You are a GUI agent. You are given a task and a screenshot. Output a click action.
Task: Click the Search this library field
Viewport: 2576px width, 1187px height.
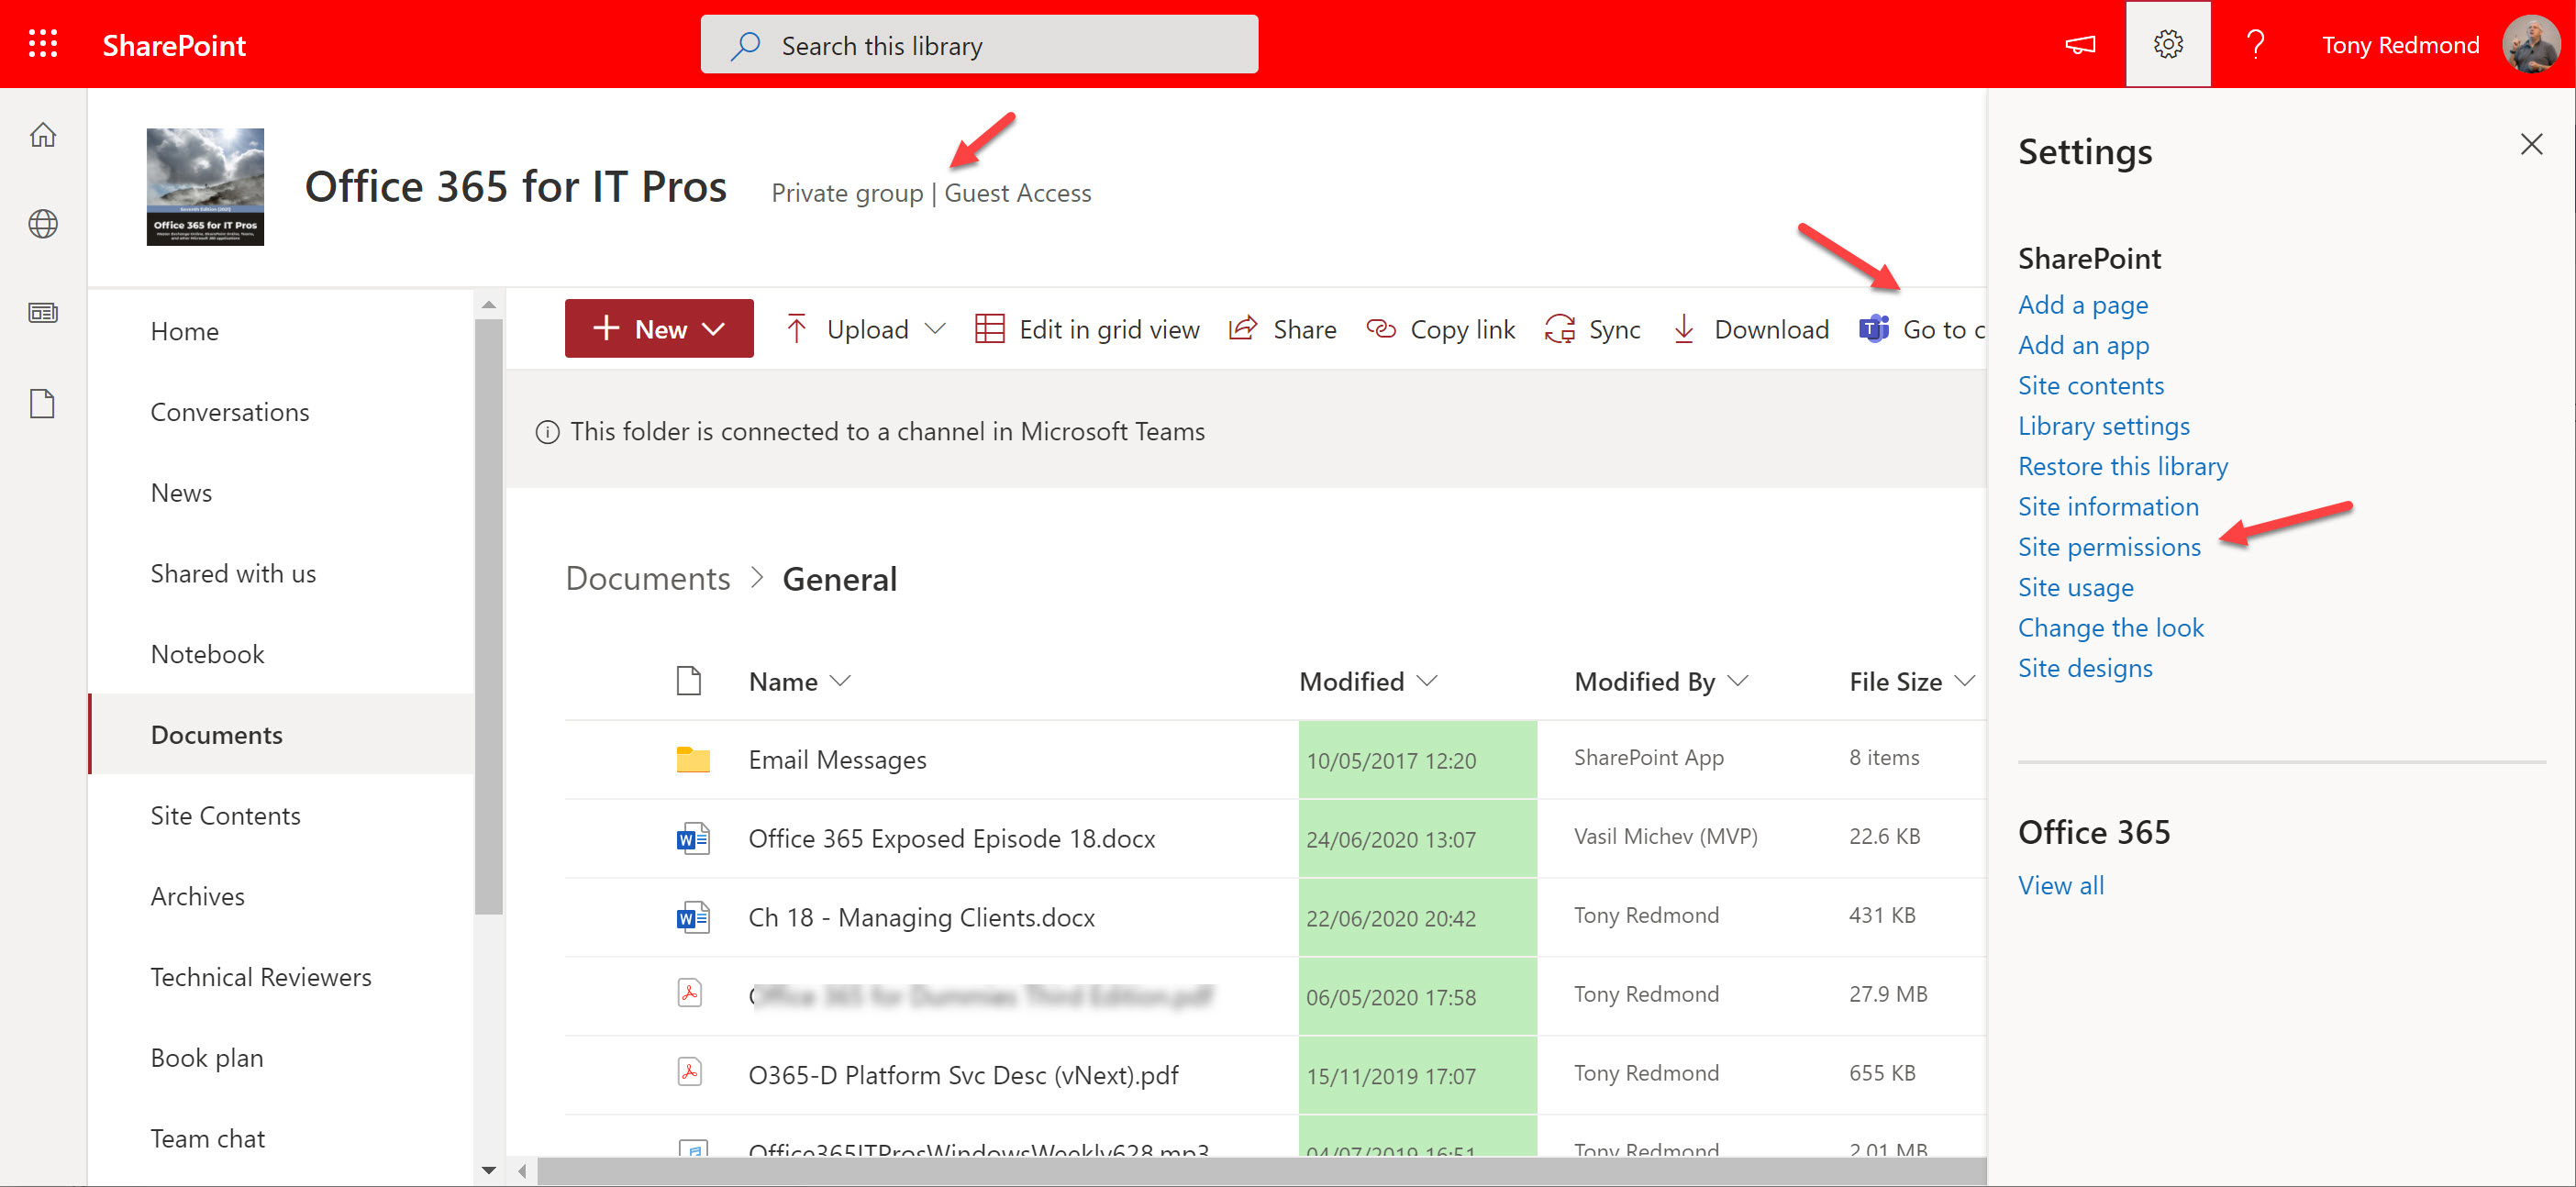(x=979, y=45)
